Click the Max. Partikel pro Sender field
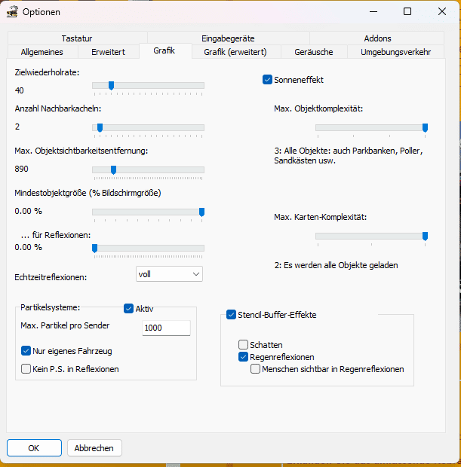The height and width of the screenshot is (467, 461). tap(165, 328)
